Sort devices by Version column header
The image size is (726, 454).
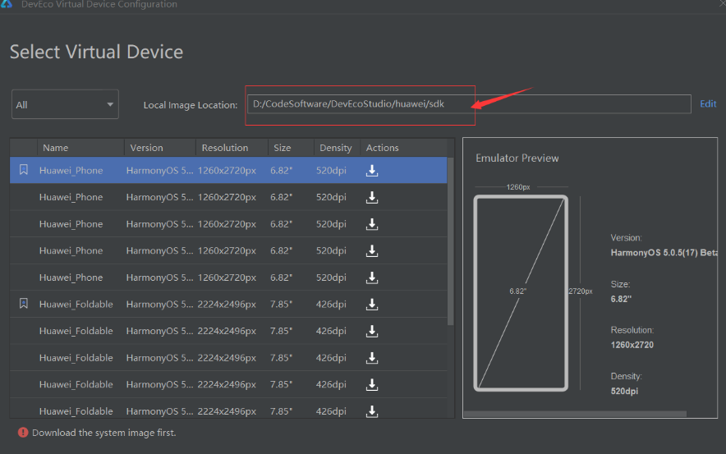[146, 148]
